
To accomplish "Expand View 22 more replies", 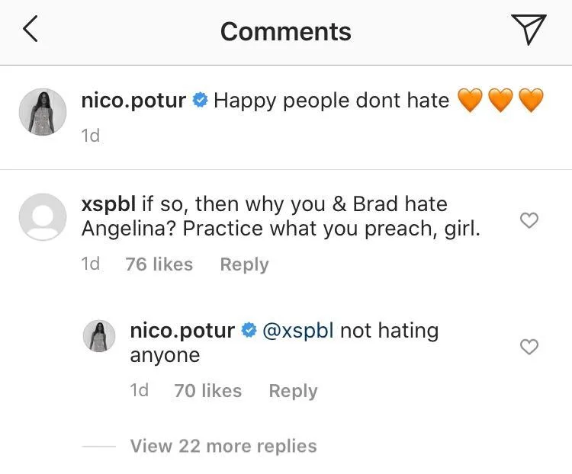I will pos(223,446).
